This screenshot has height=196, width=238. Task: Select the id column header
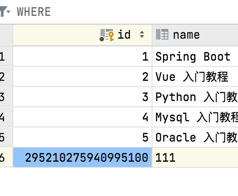(82, 35)
